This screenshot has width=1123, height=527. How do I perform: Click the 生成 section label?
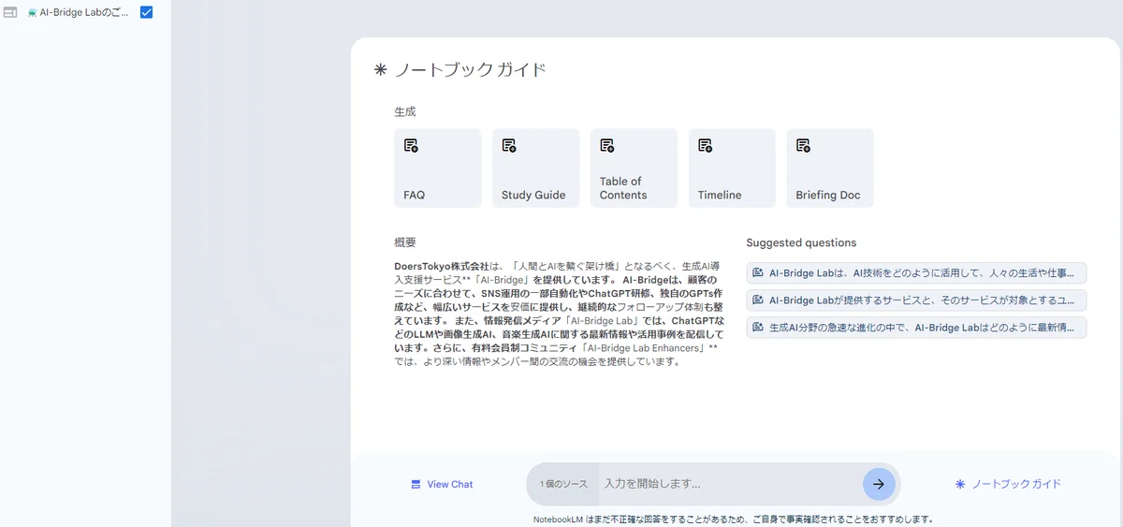(405, 111)
